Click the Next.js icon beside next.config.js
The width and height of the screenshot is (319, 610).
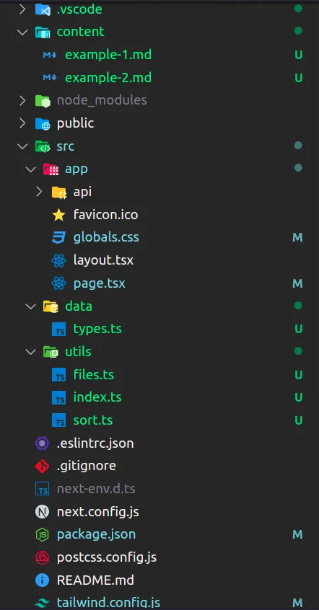click(x=42, y=511)
